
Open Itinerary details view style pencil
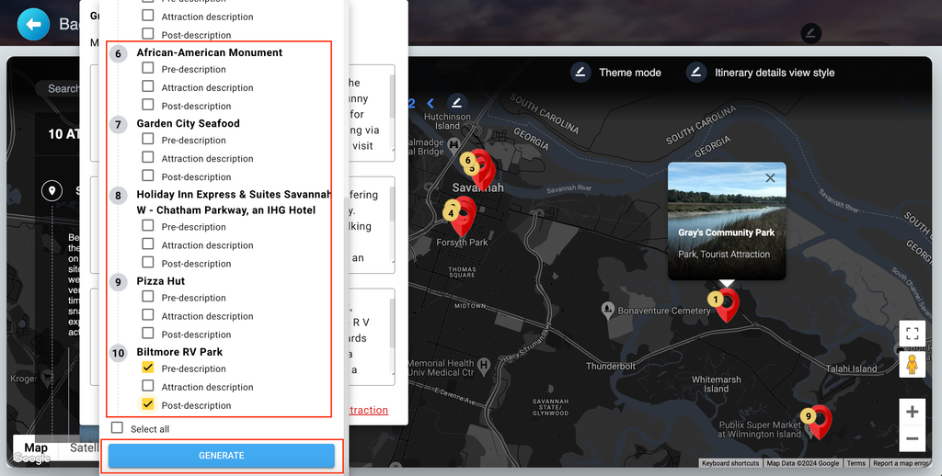(696, 72)
